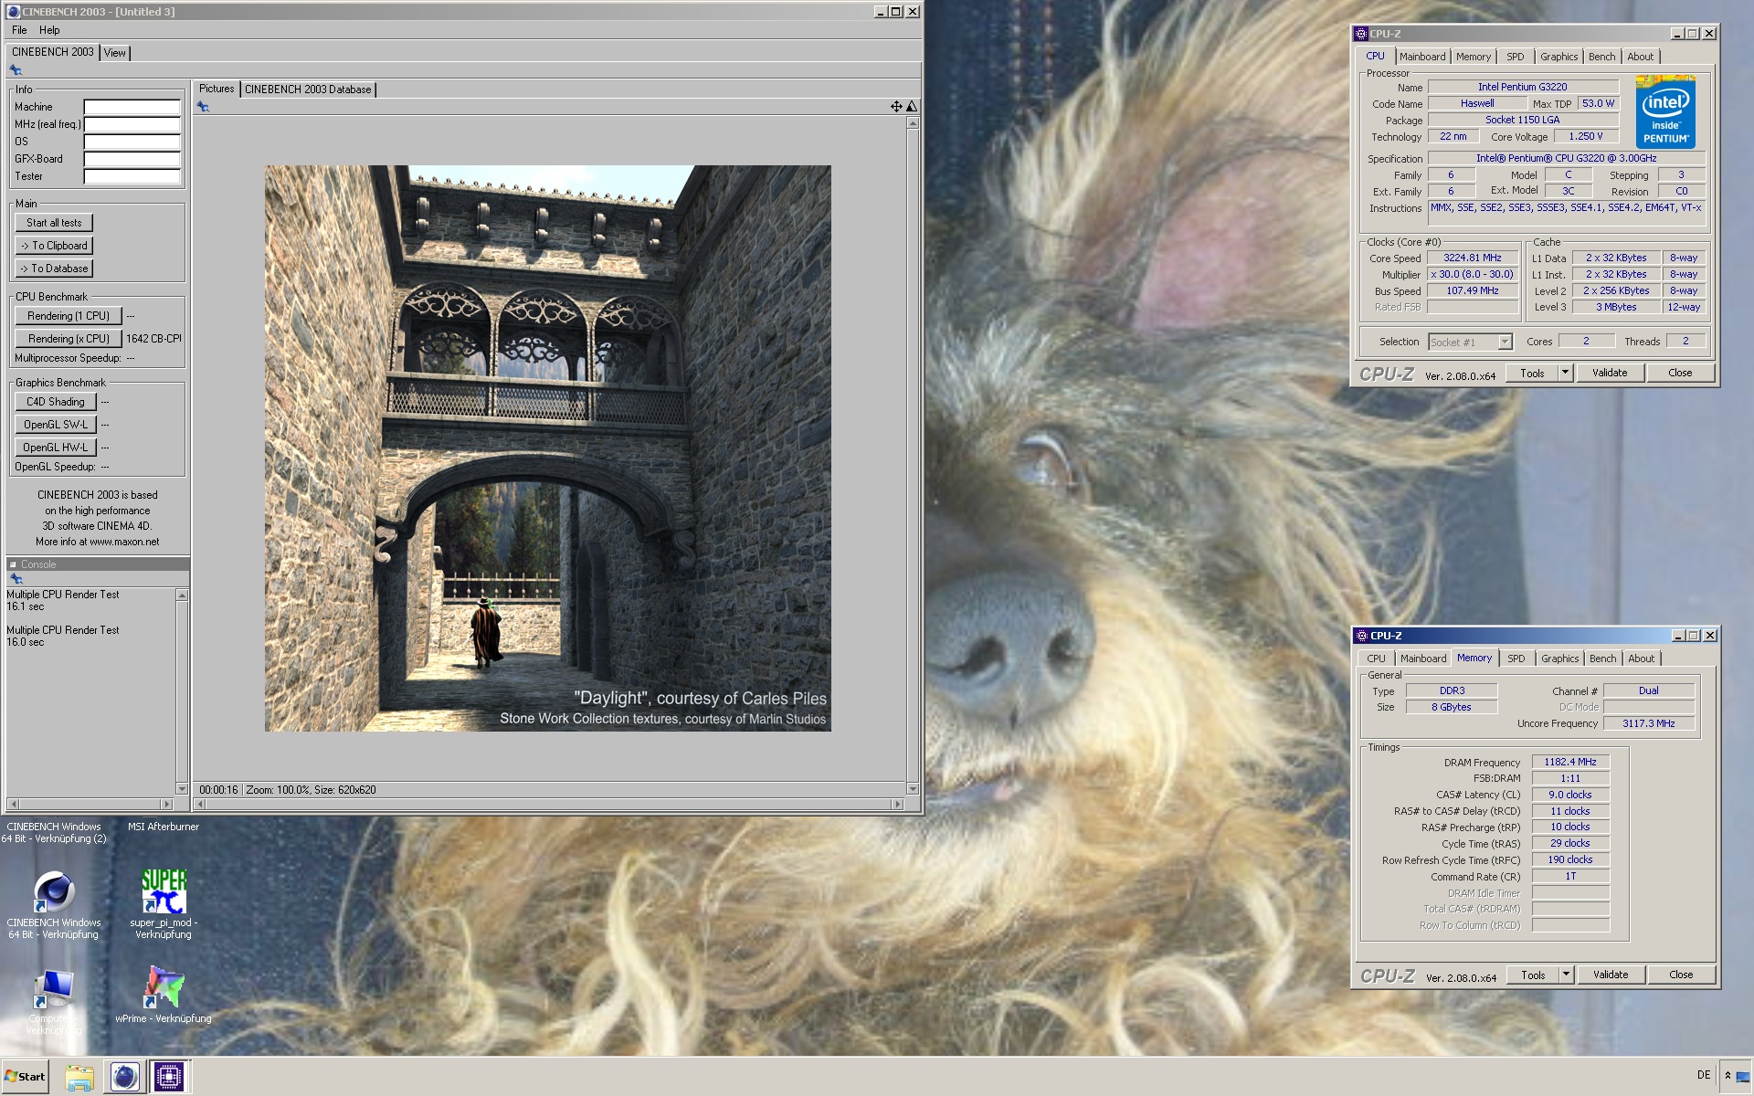The height and width of the screenshot is (1096, 1754).
Task: Open the file explorer taskbar icon
Action: (79, 1077)
